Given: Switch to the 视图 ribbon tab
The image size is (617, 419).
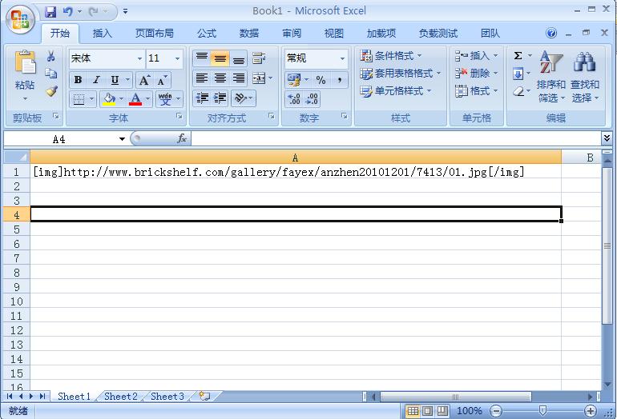Looking at the screenshot, I should pos(334,34).
